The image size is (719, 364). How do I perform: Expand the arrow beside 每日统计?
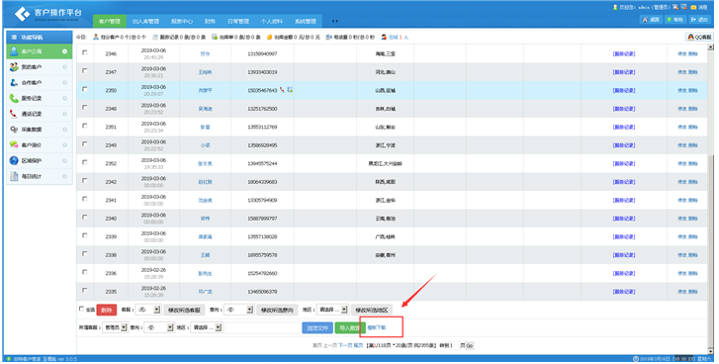[x=64, y=176]
